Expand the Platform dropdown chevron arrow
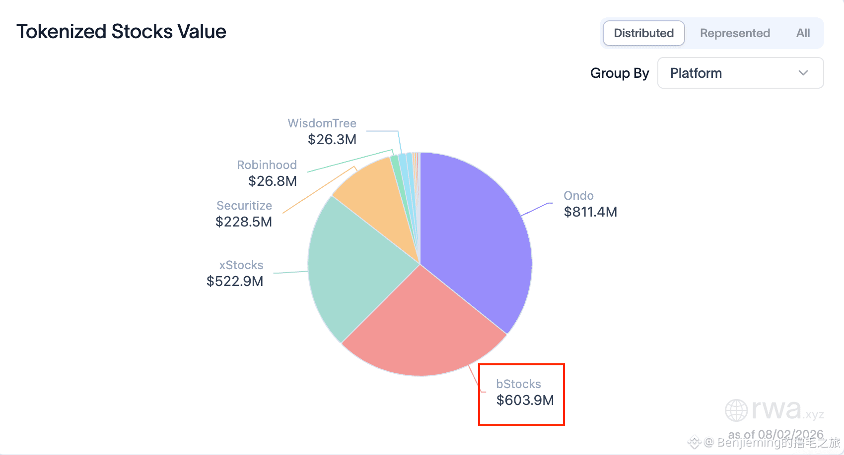 point(803,73)
